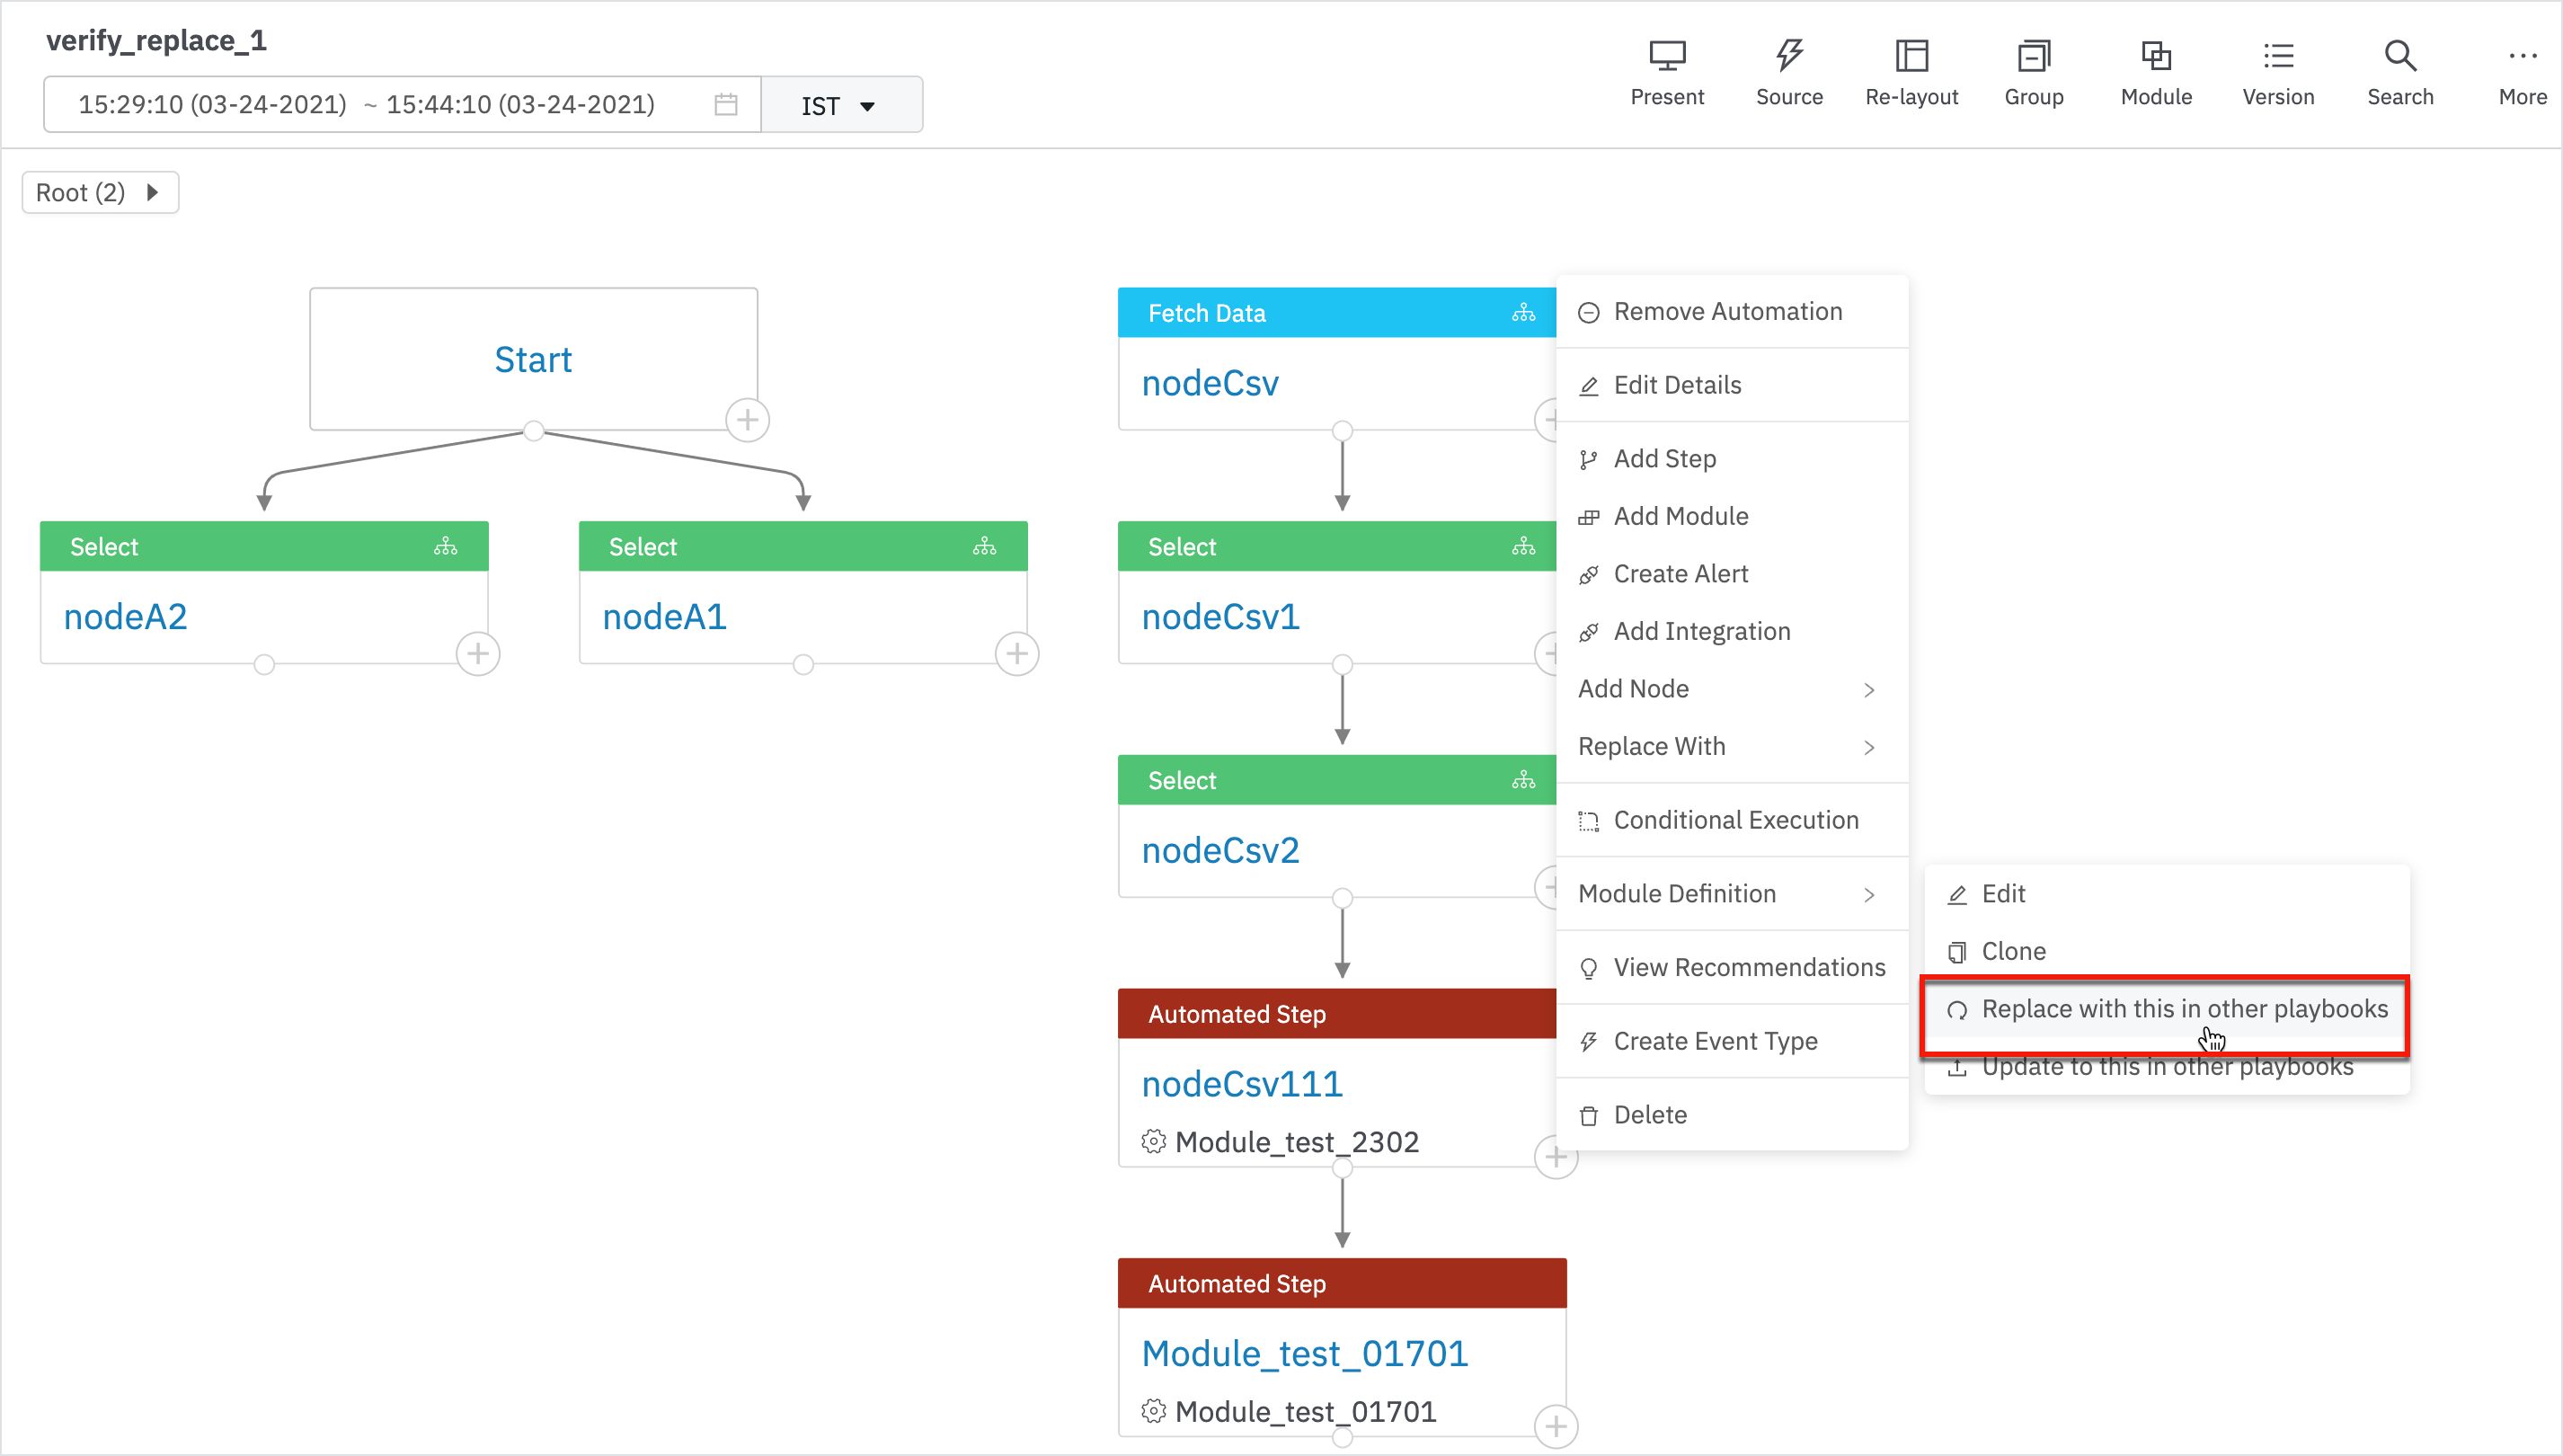
Task: Click the Group toolbar icon
Action: click(x=2033, y=56)
